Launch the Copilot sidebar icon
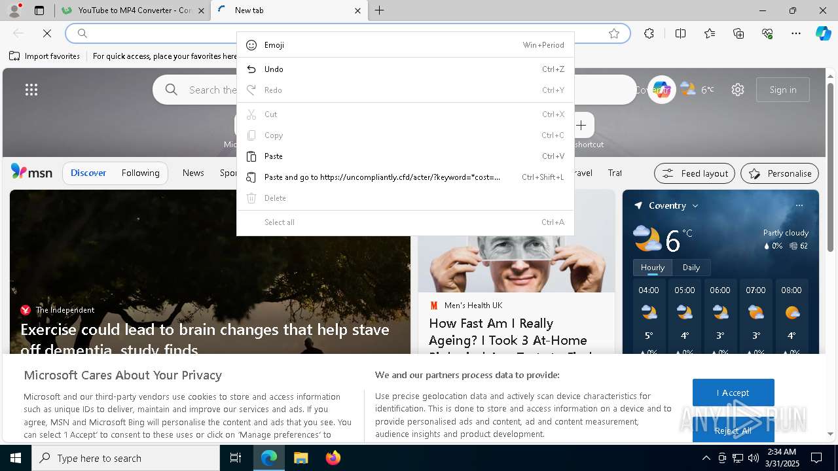838x471 pixels. click(823, 33)
